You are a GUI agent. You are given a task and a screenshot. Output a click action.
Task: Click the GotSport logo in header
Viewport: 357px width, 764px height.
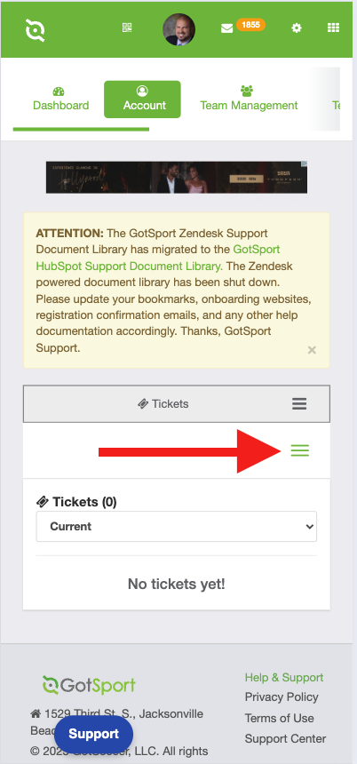pos(35,29)
